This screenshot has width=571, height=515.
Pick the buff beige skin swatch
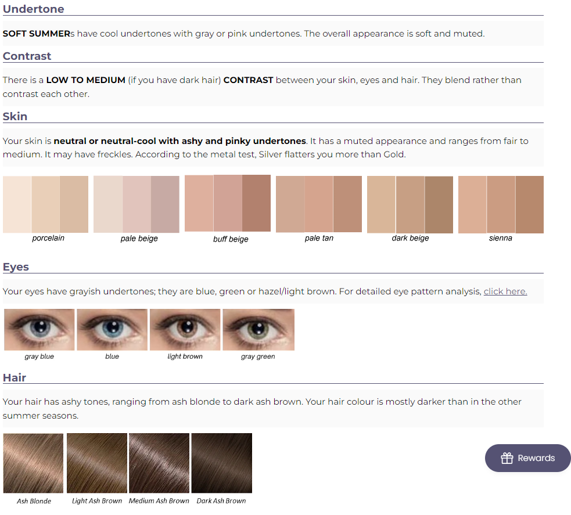click(228, 203)
